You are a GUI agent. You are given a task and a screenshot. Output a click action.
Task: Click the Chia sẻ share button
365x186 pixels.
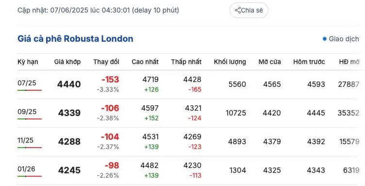(x=249, y=10)
